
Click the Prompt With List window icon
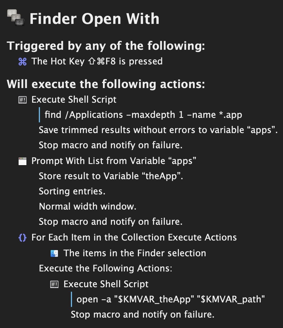click(x=22, y=161)
